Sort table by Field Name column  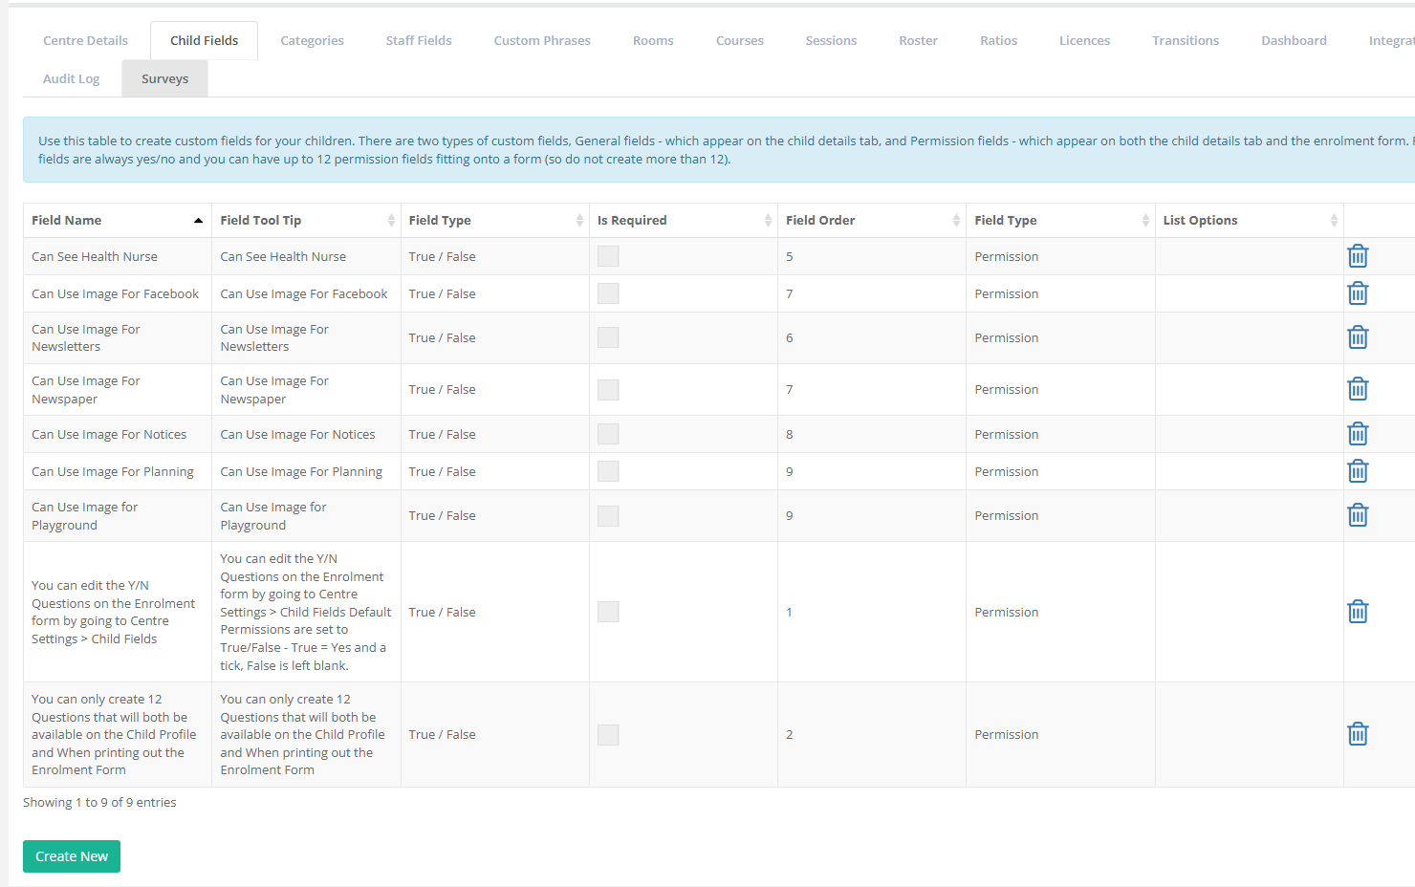tap(118, 220)
